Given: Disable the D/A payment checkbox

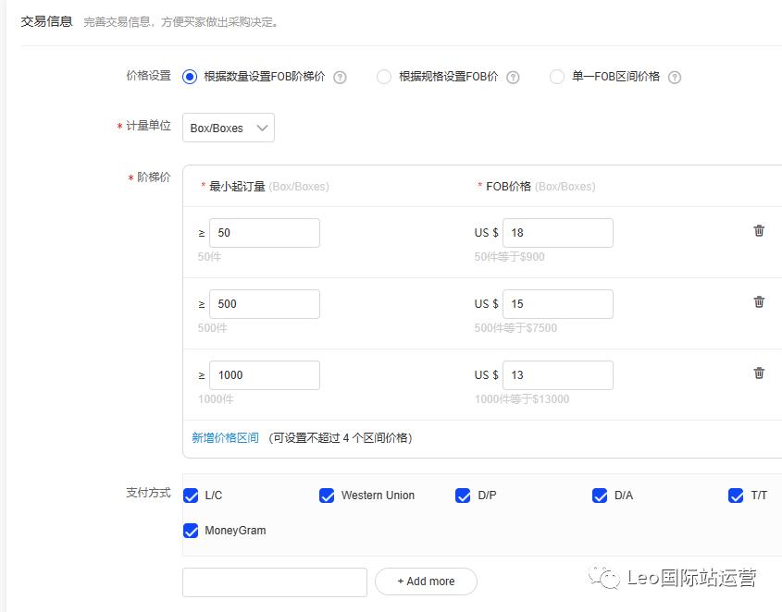Looking at the screenshot, I should coord(600,496).
